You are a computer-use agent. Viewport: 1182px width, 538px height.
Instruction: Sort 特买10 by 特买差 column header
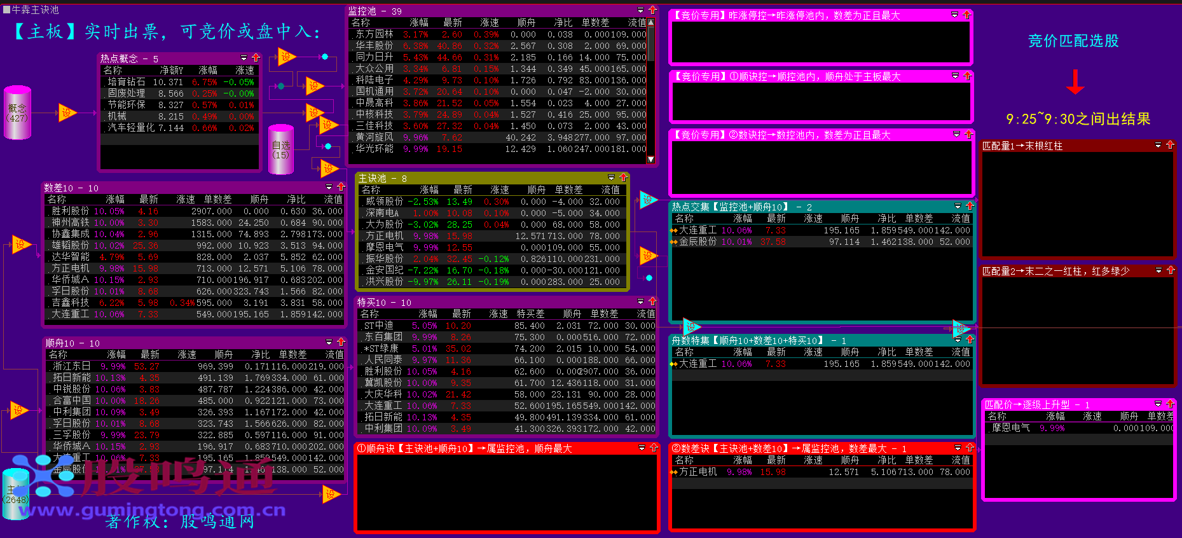(530, 314)
